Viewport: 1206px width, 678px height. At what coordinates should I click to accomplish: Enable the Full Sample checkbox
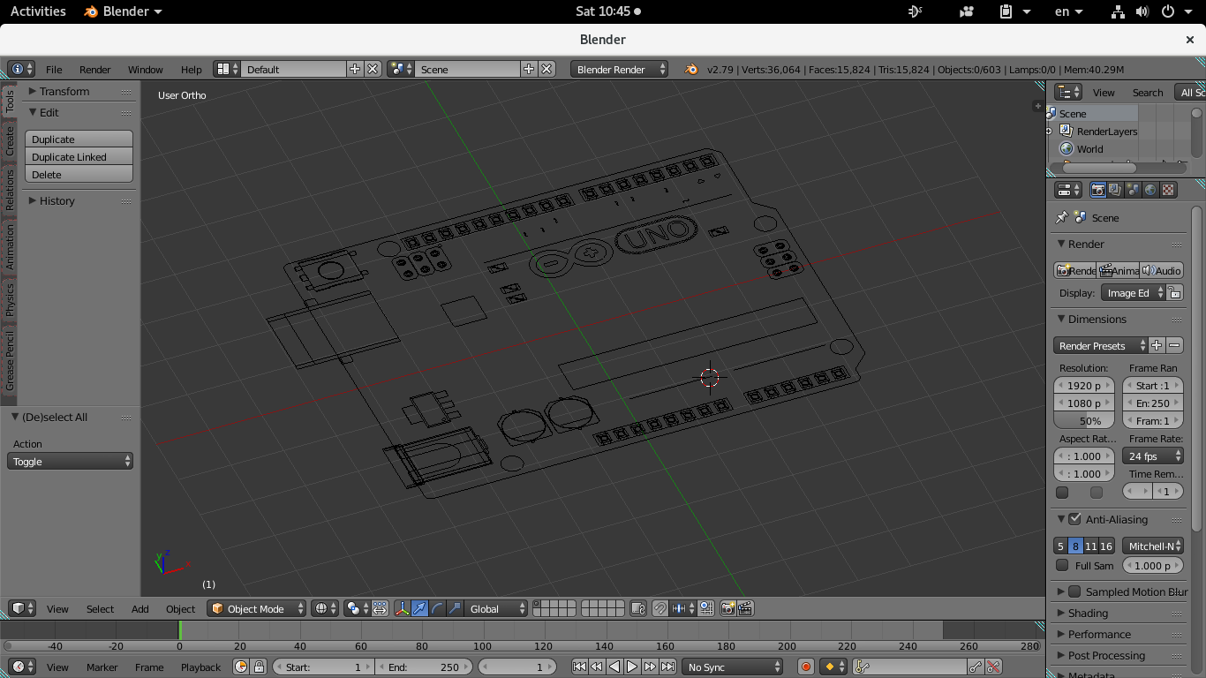(1062, 565)
